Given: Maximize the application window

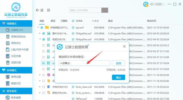Looking at the screenshot, I should tap(175, 4).
